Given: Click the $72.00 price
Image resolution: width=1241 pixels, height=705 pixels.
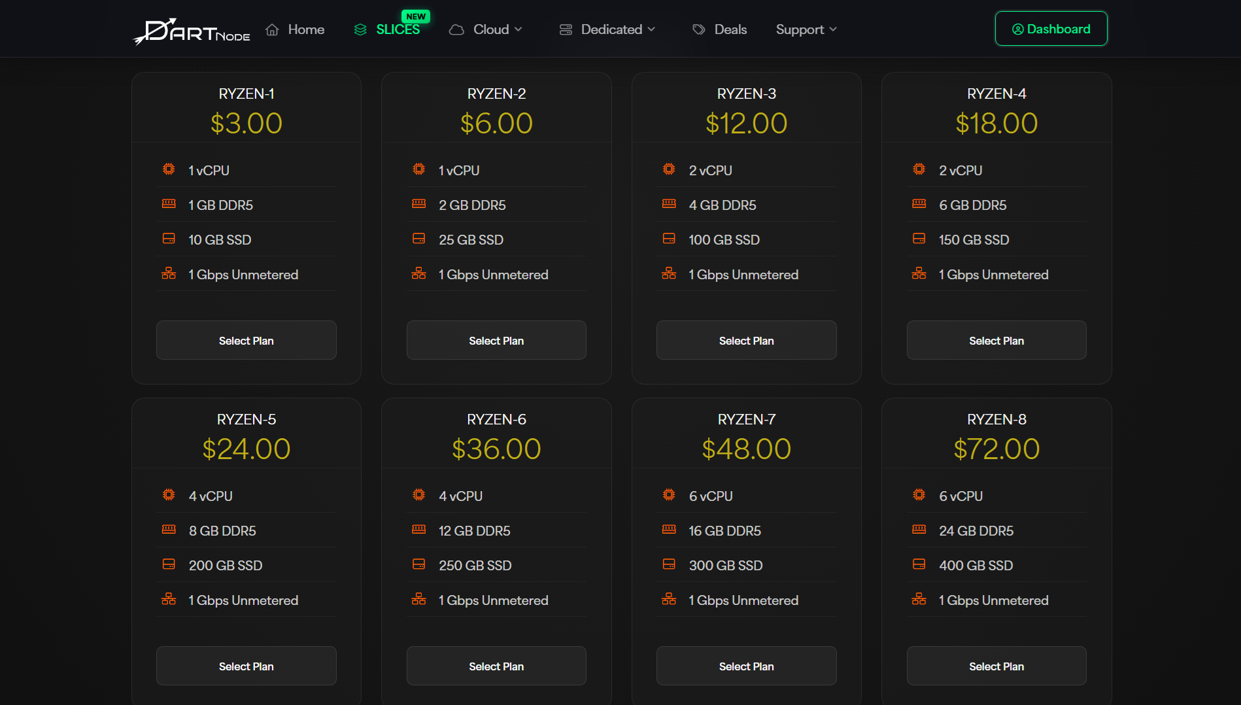Looking at the screenshot, I should click(996, 449).
